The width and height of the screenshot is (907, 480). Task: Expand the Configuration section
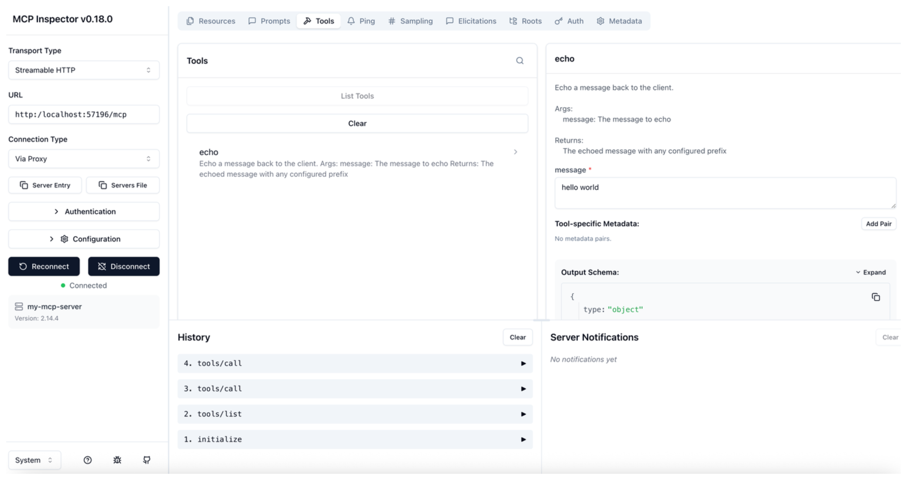(84, 239)
